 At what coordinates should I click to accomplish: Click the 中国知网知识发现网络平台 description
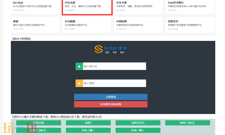[130, 25]
